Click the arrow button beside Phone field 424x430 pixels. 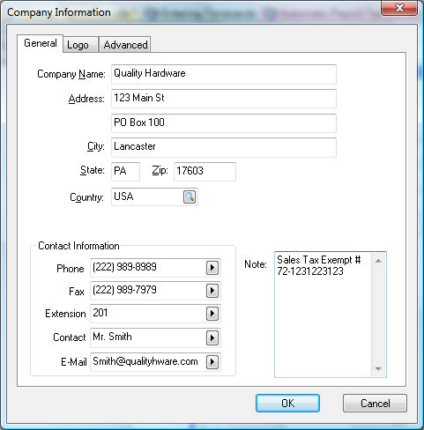tap(212, 268)
